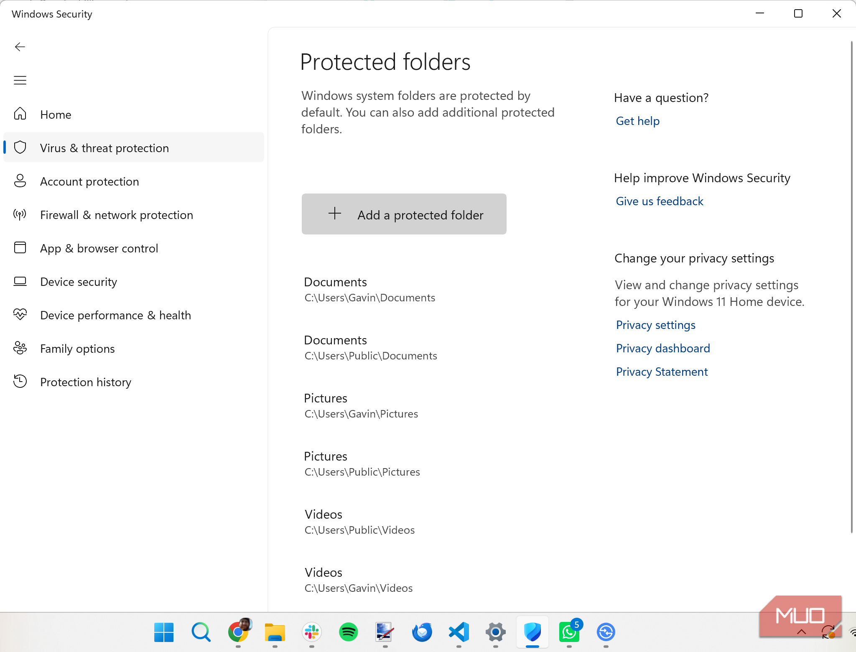Viewport: 856px width, 652px height.
Task: Select the C:\Users\Gavin\Documents folder entry
Action: [369, 290]
